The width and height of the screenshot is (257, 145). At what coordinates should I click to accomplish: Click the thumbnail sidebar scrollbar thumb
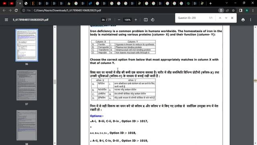55,82
